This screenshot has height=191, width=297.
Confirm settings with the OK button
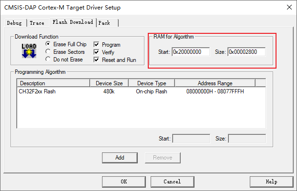(123, 181)
